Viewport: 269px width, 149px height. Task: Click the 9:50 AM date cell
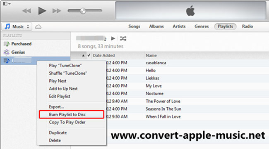[117, 117]
